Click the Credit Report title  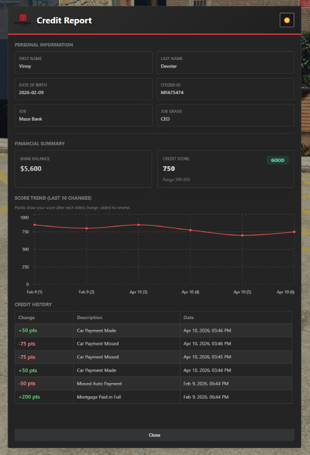pyautogui.click(x=64, y=20)
